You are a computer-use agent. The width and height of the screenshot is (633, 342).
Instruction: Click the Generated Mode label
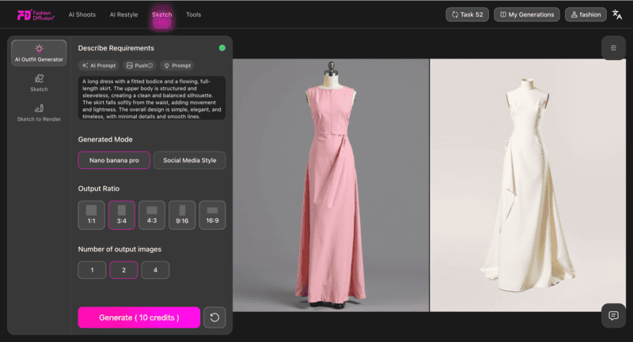(x=105, y=139)
